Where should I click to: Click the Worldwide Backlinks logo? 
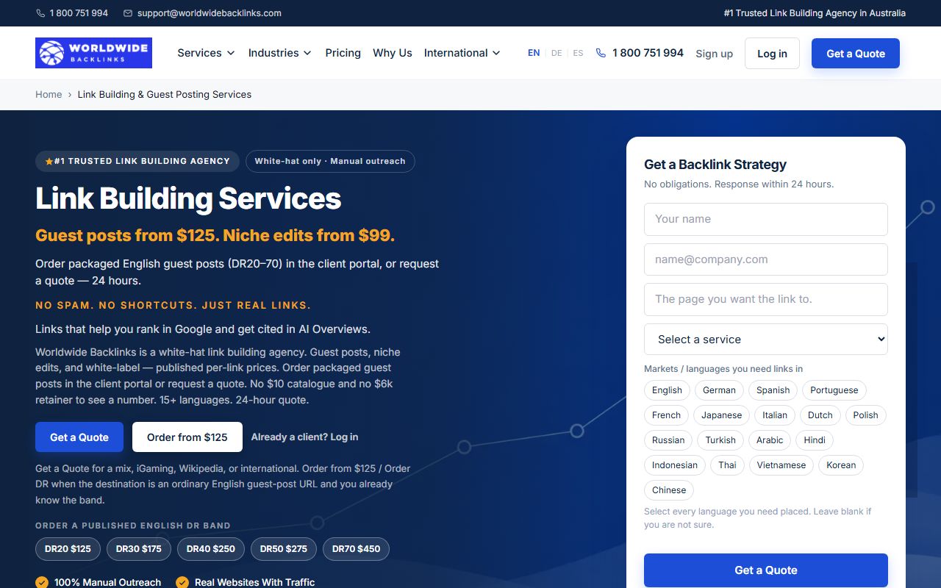coord(93,53)
